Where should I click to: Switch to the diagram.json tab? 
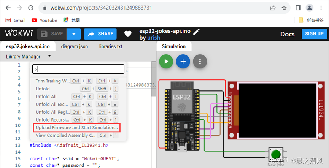coord(75,46)
